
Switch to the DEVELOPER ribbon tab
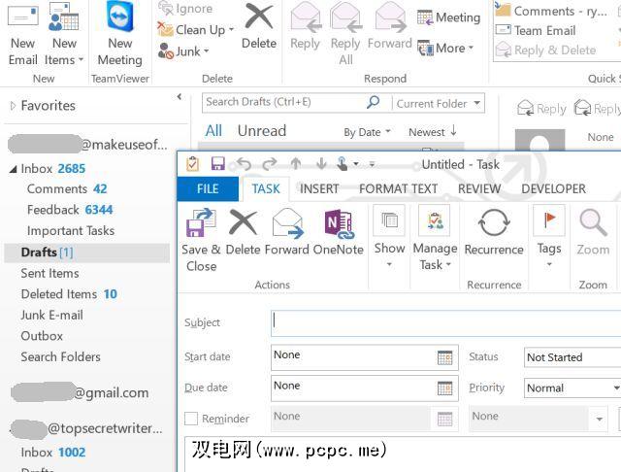tap(553, 188)
